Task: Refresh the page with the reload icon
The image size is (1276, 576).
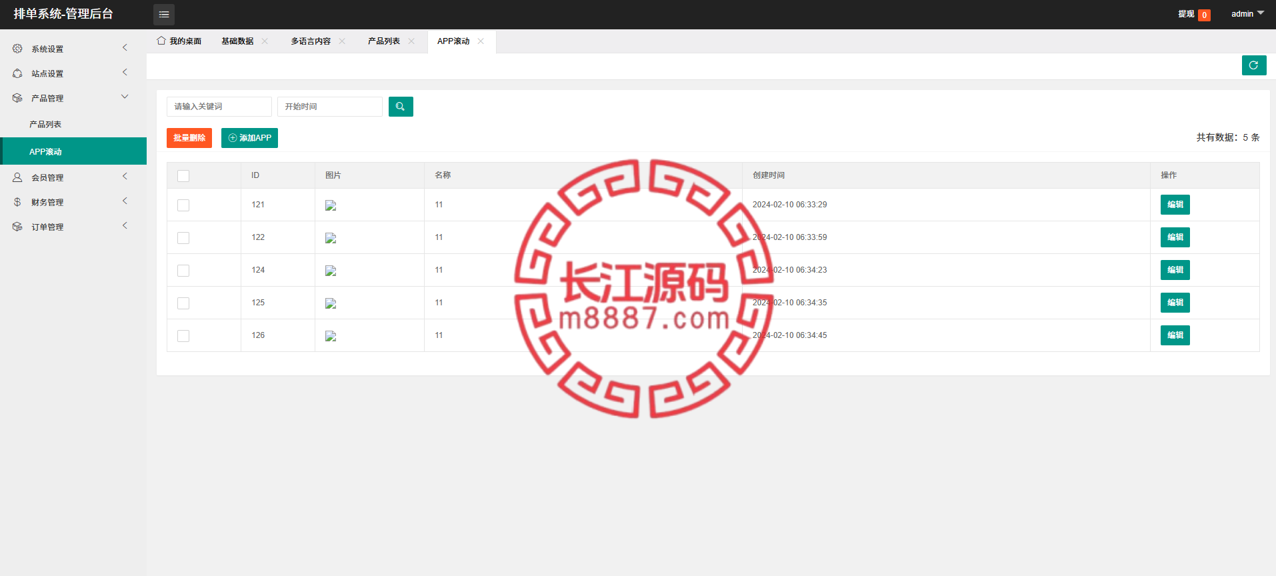Action: (1254, 65)
